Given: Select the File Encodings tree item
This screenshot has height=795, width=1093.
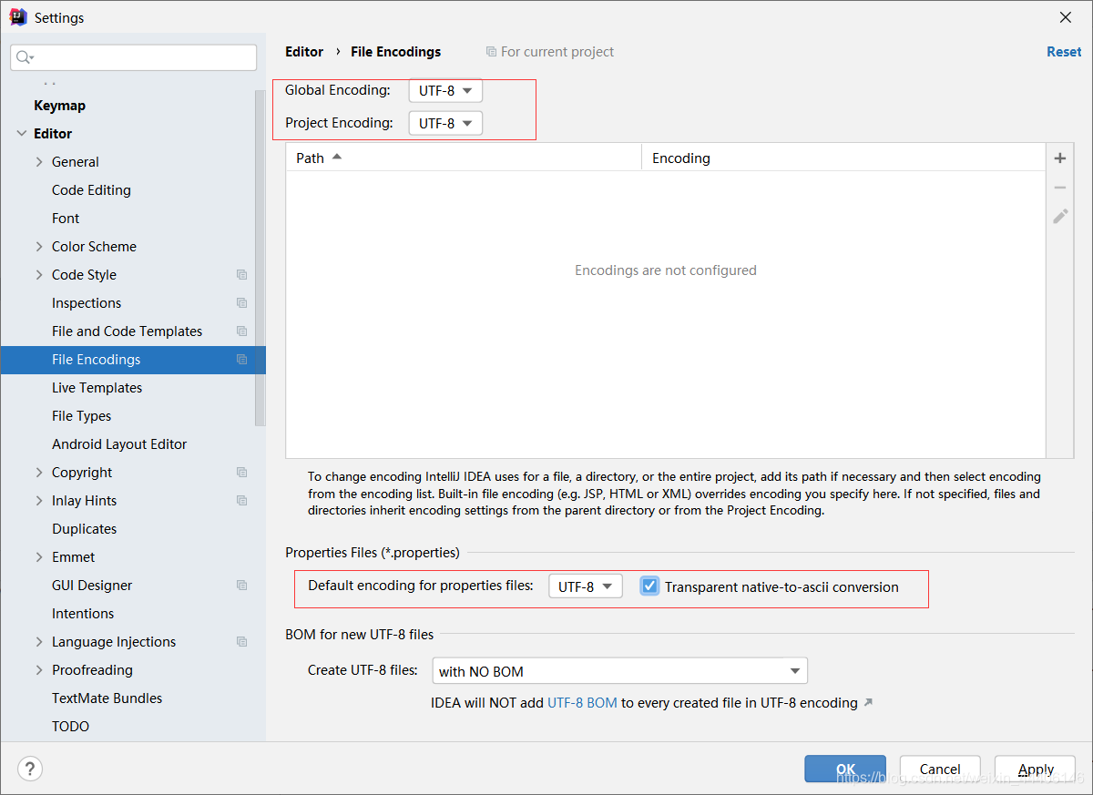Looking at the screenshot, I should 133,360.
